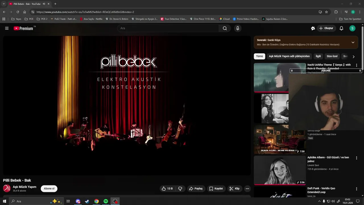Image resolution: width=364 pixels, height=205 pixels.
Task: Open One Piece 1110. Böl... bookmark
Action: pos(202,19)
